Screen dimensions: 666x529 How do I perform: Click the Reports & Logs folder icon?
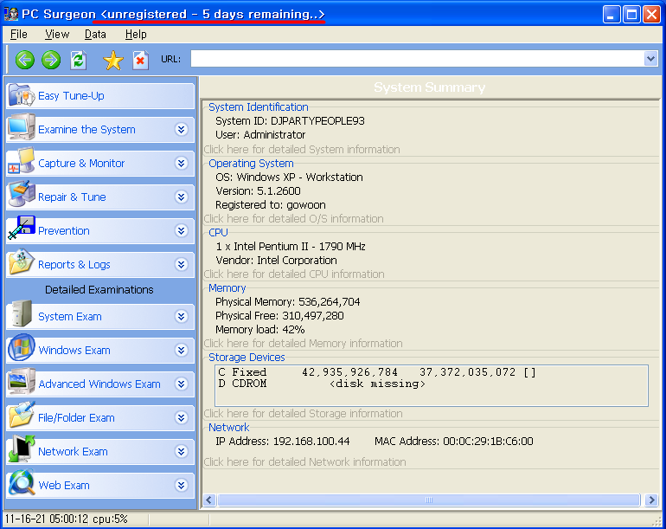tap(21, 262)
